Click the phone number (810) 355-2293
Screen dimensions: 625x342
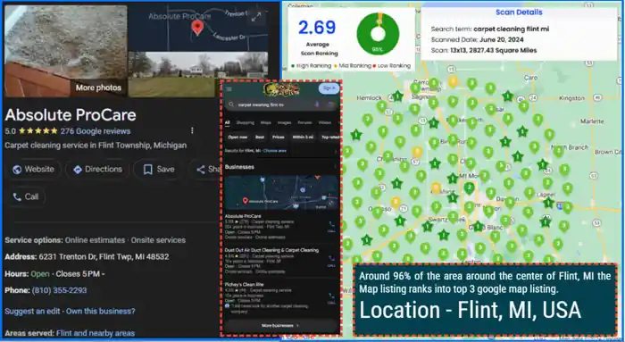[60, 290]
